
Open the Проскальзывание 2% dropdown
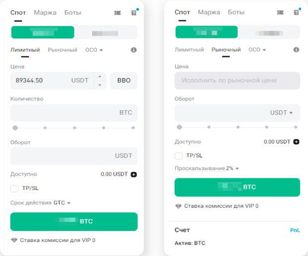click(207, 169)
